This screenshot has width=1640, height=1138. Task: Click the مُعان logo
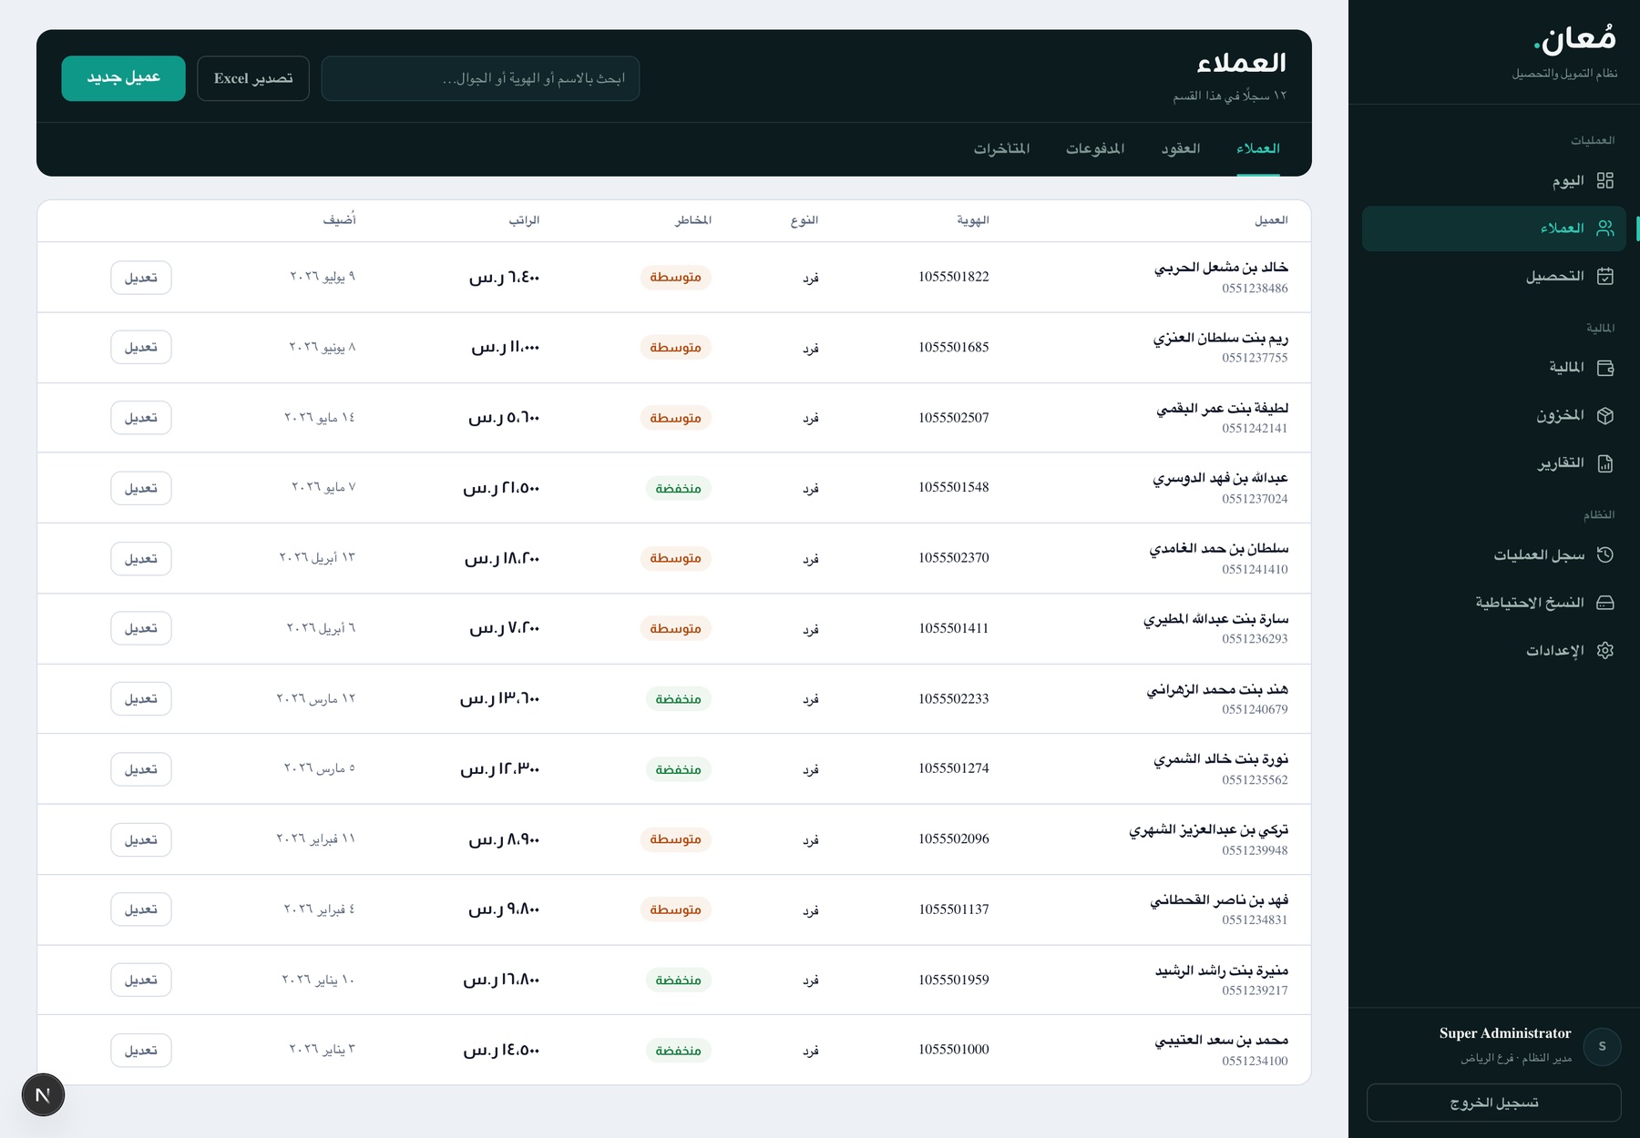point(1575,38)
